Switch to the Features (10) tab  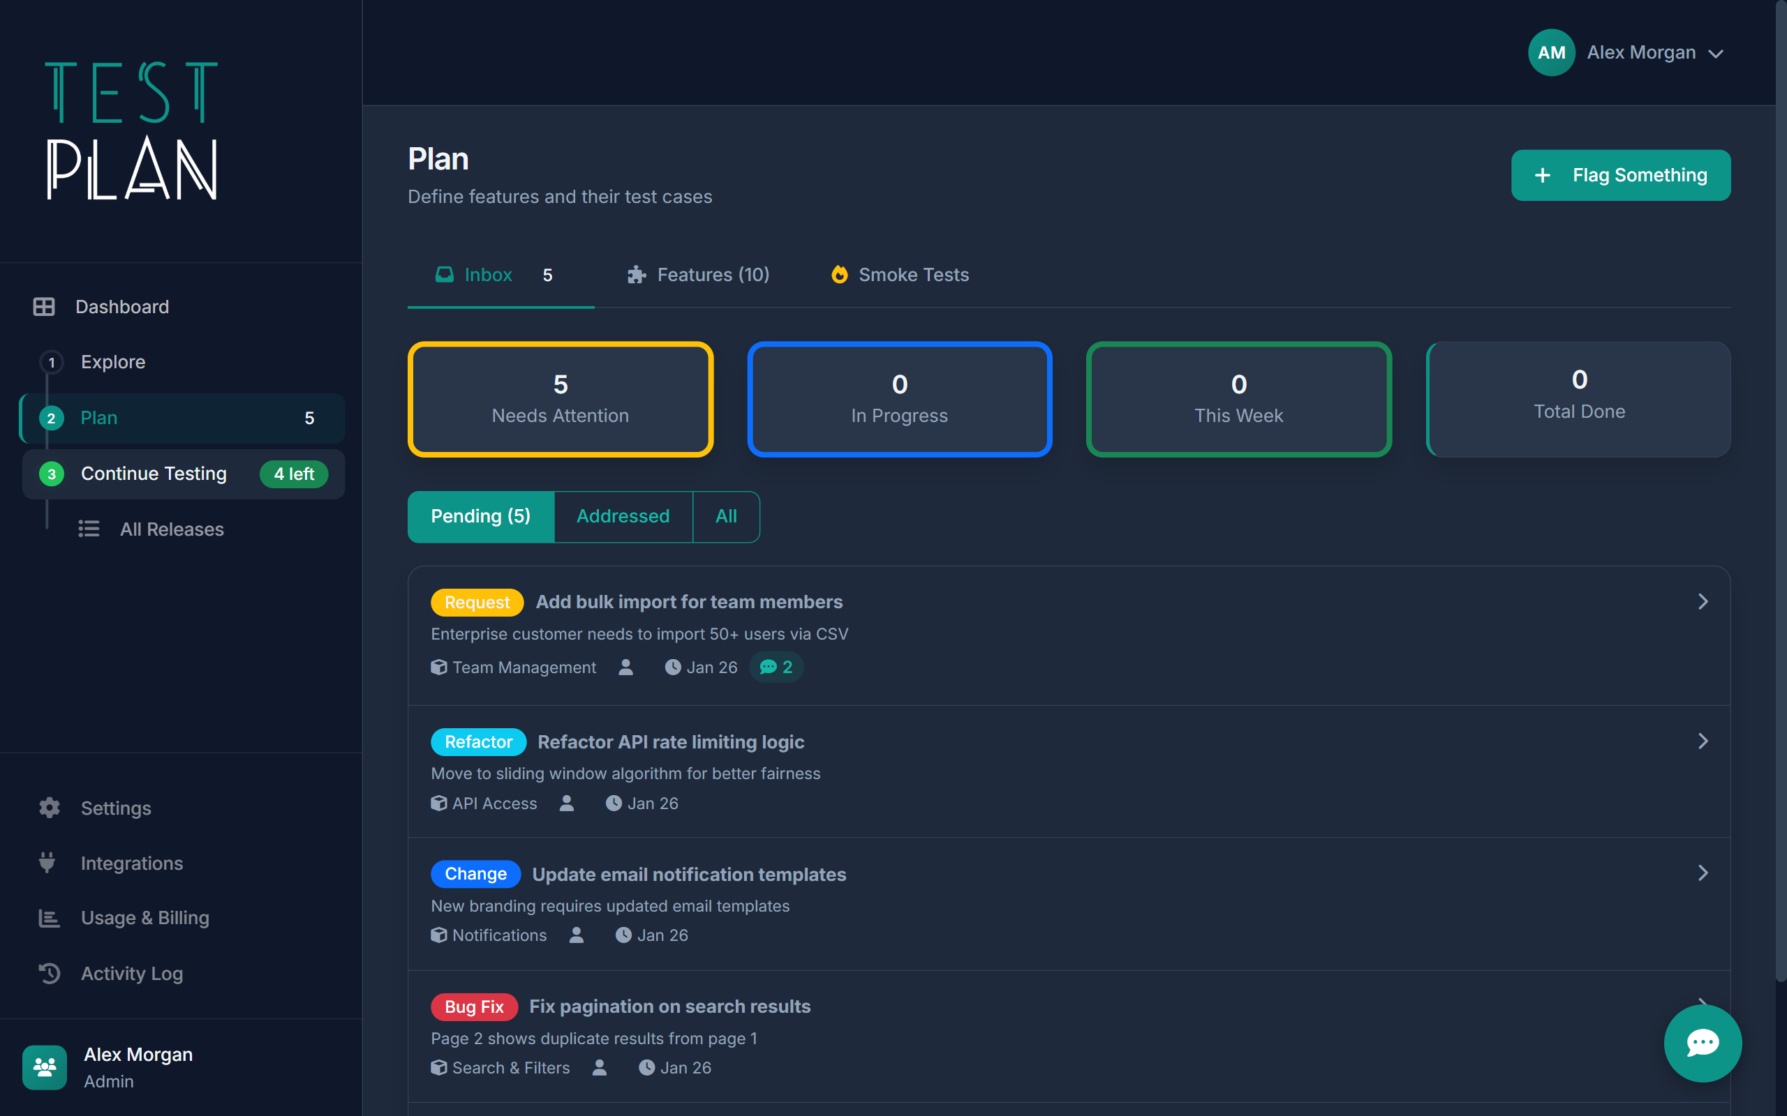click(699, 274)
